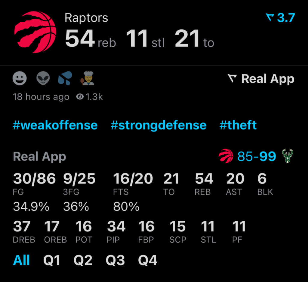
Task: Tap the small Raptors logo beside score
Action: pos(226,156)
